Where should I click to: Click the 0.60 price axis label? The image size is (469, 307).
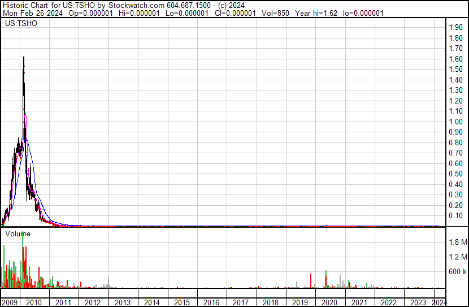click(x=456, y=163)
